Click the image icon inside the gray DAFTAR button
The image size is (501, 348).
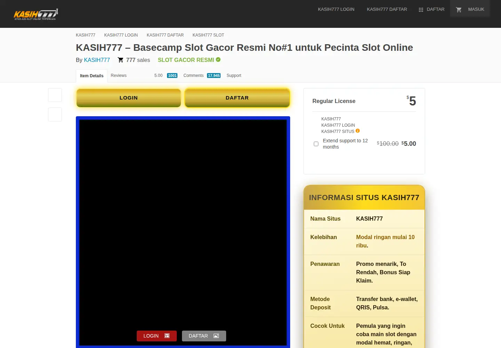pos(216,336)
